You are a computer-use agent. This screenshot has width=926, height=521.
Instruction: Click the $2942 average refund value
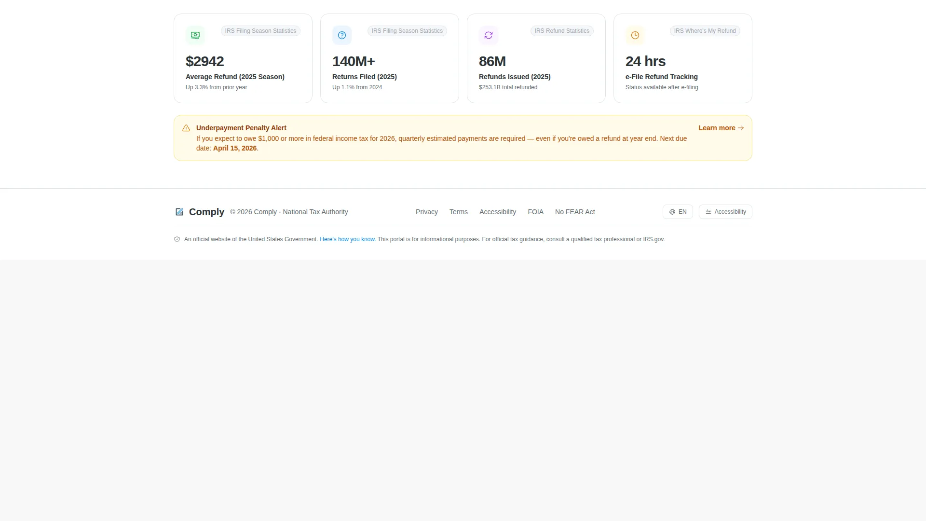coord(204,61)
